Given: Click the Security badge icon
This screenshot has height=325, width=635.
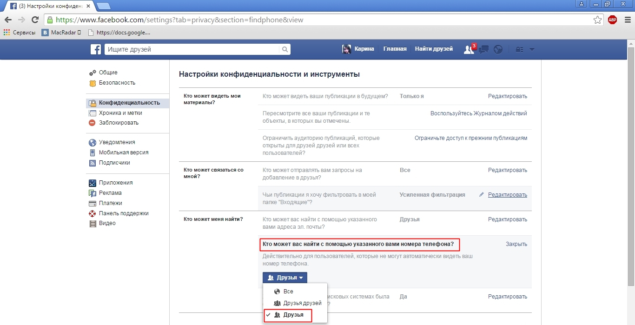Looking at the screenshot, I should tap(92, 83).
